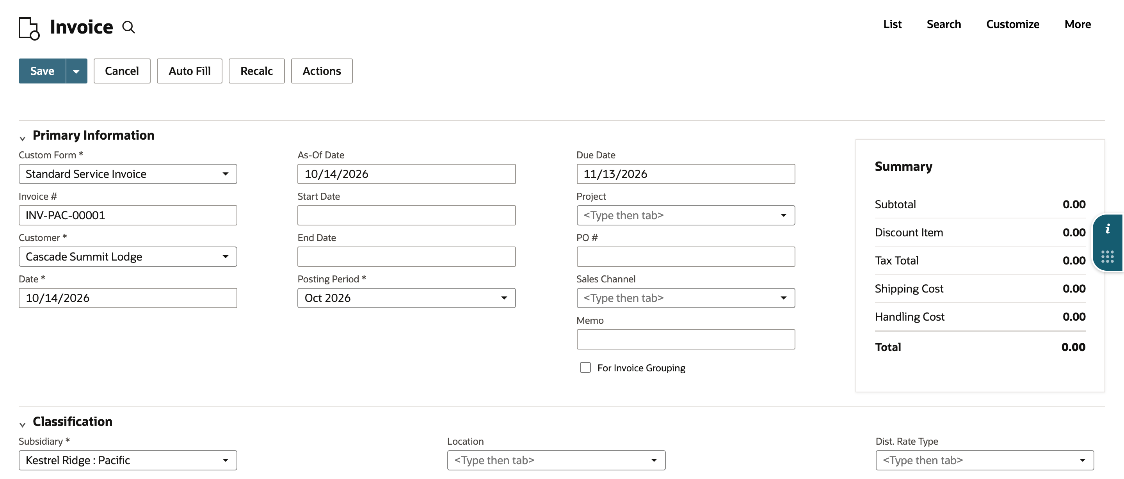Open the More menu

(x=1077, y=25)
